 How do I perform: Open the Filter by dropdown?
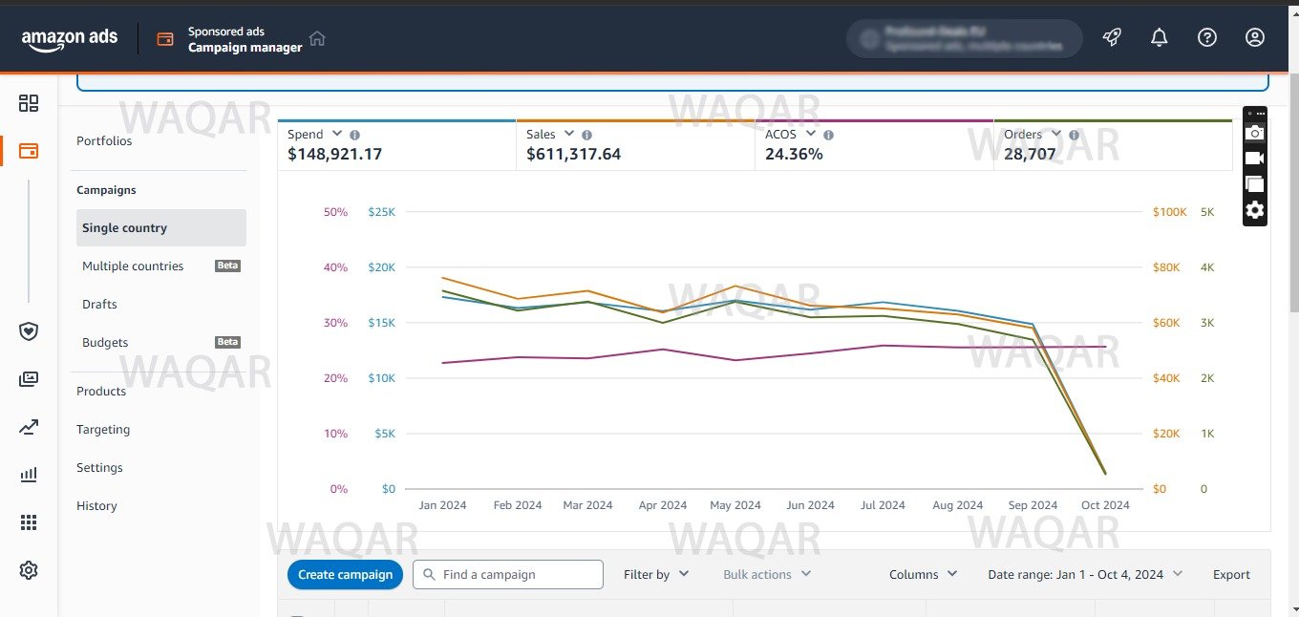coord(656,574)
